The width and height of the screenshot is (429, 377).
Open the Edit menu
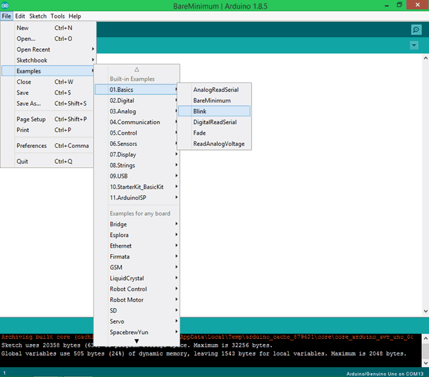20,16
